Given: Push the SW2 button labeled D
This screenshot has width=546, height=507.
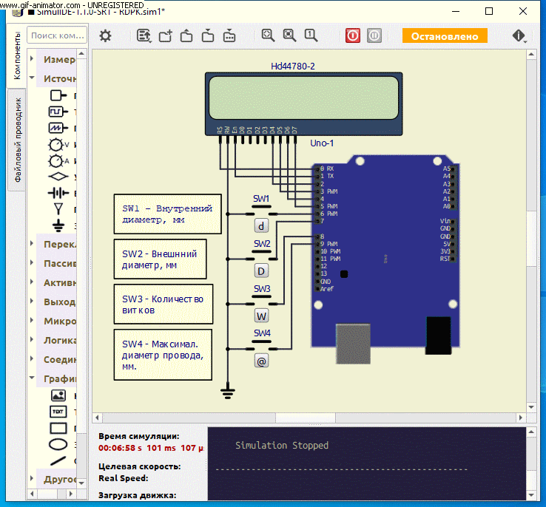Looking at the screenshot, I should click(x=261, y=271).
